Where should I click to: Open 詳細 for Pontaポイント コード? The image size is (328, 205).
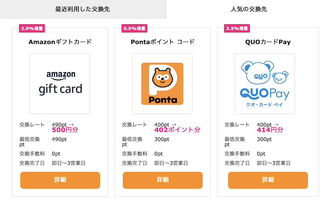click(163, 180)
